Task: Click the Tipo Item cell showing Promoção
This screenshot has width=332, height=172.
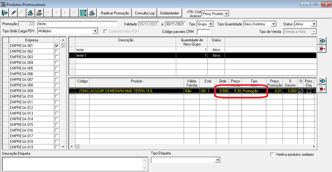Action: tap(254, 91)
